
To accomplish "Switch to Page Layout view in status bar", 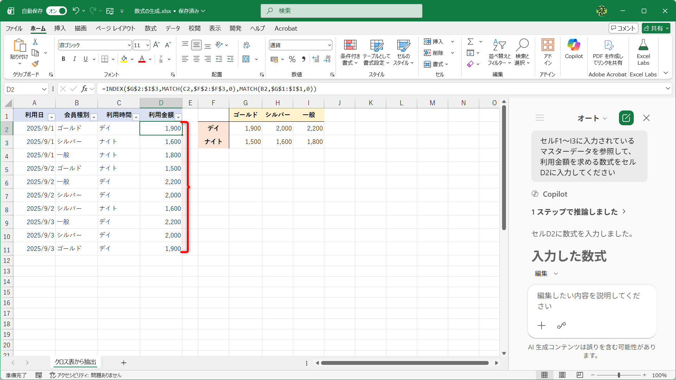I will point(562,375).
